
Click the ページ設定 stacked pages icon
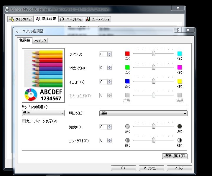click(62, 19)
